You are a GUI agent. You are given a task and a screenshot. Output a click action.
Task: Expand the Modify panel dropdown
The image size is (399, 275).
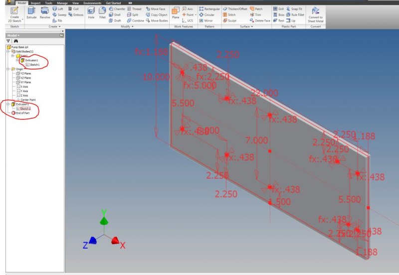point(127,26)
